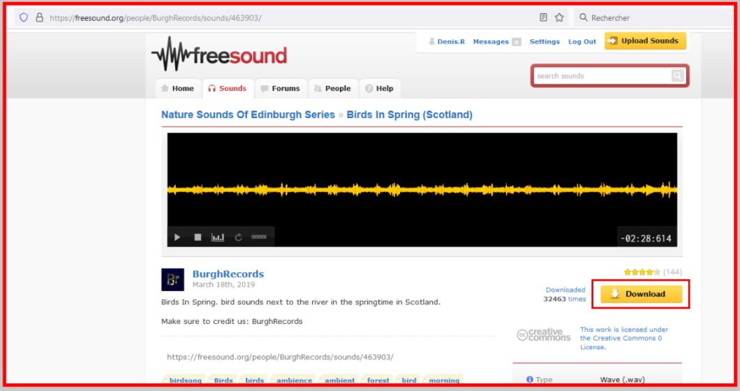Bookmark this page with the star icon
The image size is (740, 391).
tap(559, 17)
